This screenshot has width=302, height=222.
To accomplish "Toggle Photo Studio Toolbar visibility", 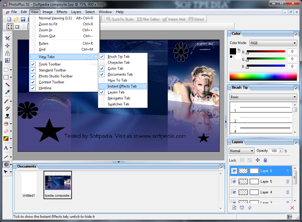I will [x=64, y=76].
